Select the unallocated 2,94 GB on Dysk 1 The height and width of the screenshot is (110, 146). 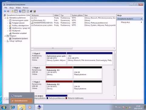(88, 72)
